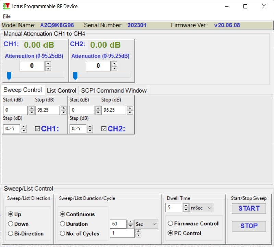Screen dimensions: 274x247
Task: Open the File menu
Action: coord(7,16)
